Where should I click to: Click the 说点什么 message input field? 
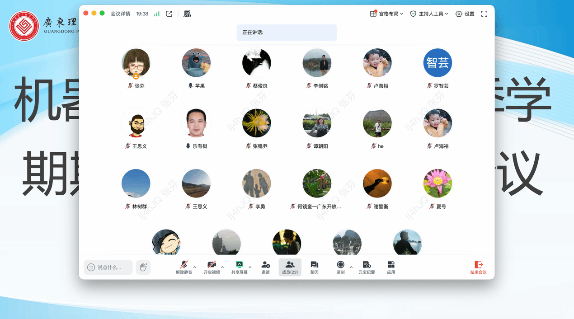point(108,267)
